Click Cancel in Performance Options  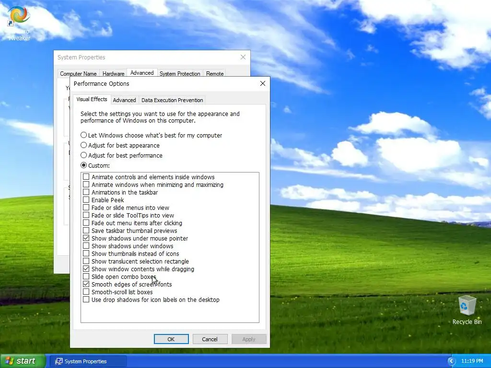210,339
